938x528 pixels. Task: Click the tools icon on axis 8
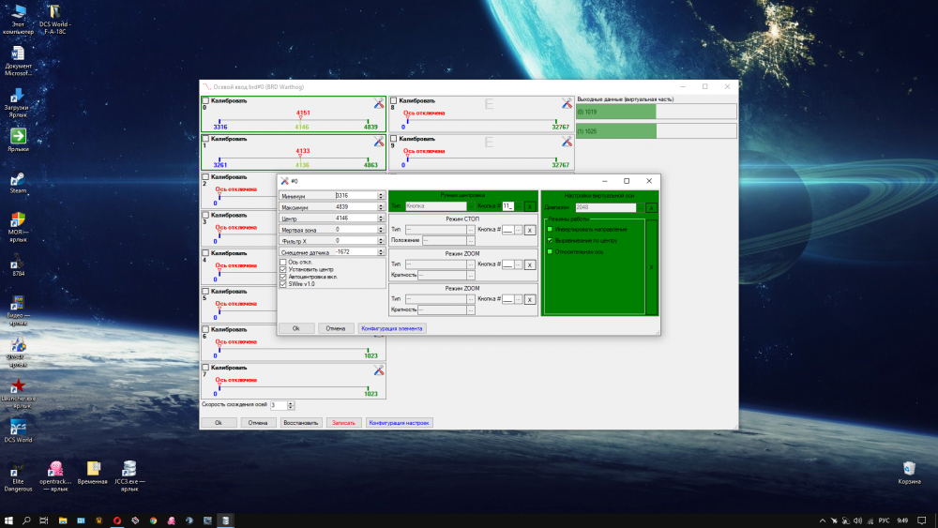[567, 103]
